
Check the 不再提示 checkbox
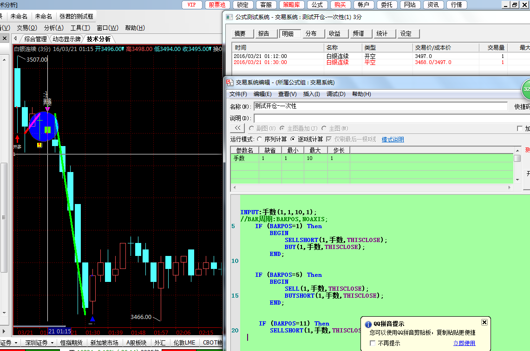373,343
